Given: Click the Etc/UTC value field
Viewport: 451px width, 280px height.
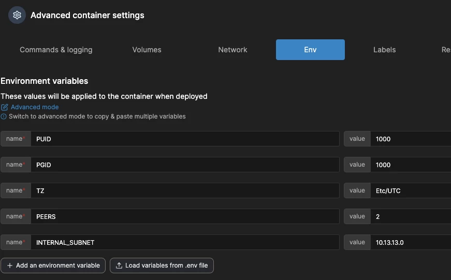Looking at the screenshot, I should click(410, 190).
